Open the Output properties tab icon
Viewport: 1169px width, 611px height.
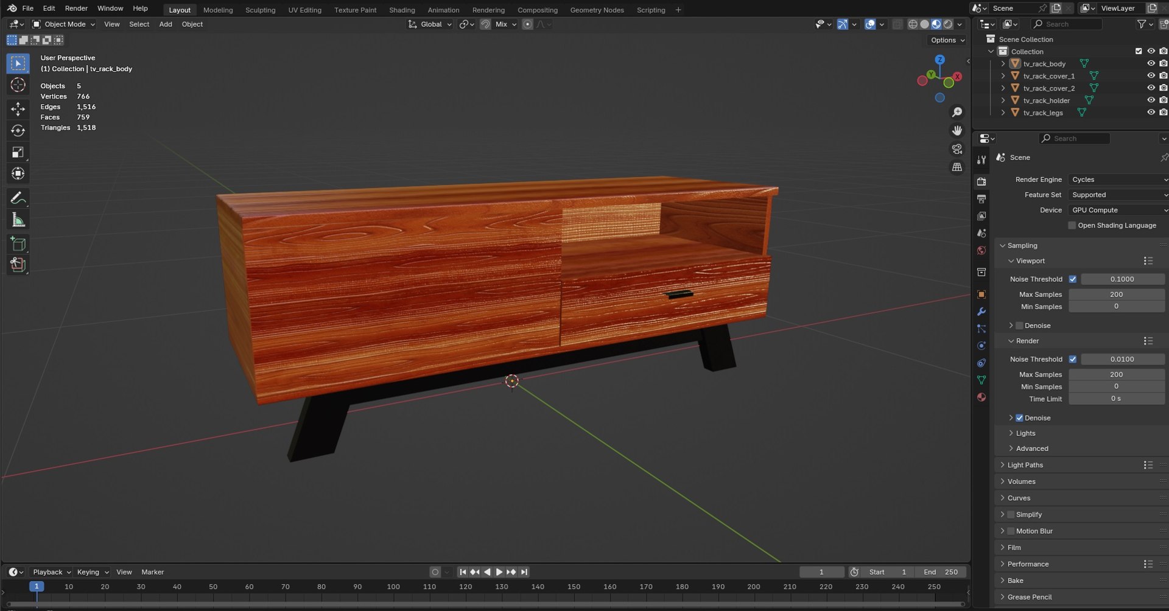click(981, 199)
